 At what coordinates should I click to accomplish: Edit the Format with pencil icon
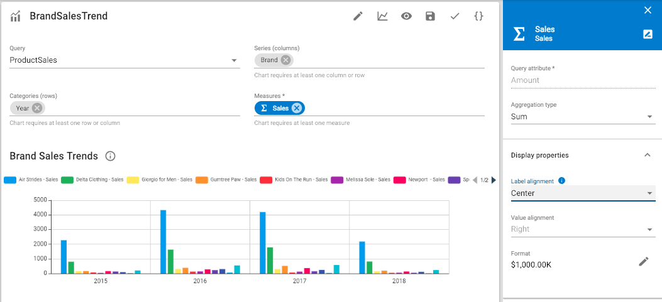coord(643,261)
